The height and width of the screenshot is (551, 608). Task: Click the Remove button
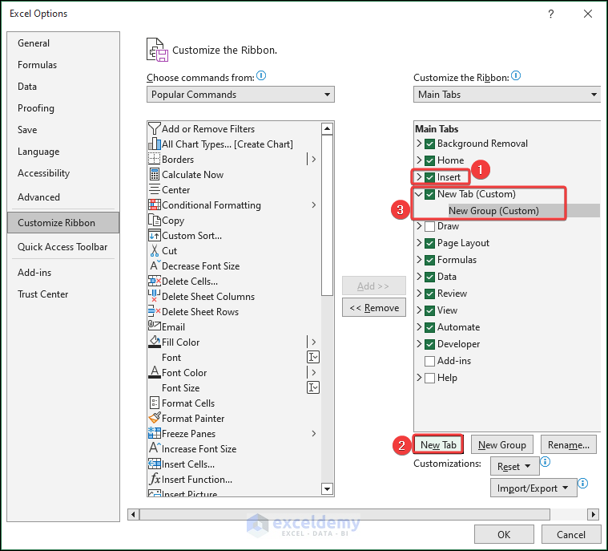click(x=374, y=307)
